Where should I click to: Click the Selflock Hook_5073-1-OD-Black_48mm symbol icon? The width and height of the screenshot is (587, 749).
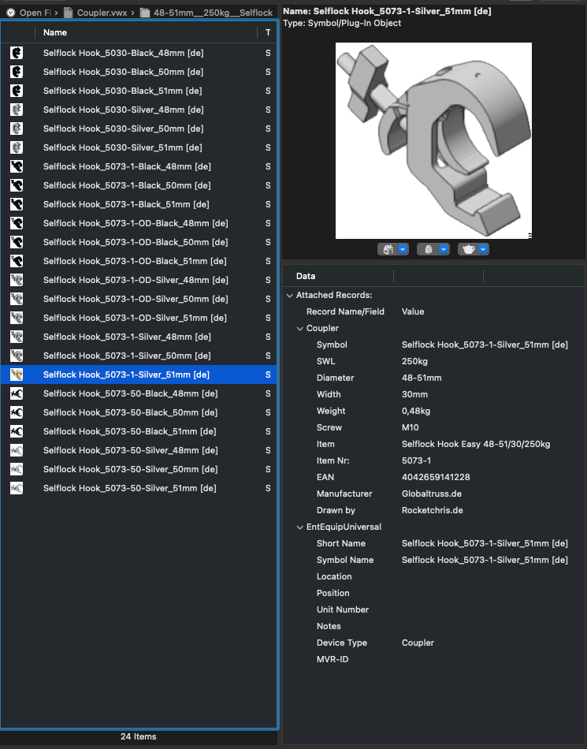point(17,223)
